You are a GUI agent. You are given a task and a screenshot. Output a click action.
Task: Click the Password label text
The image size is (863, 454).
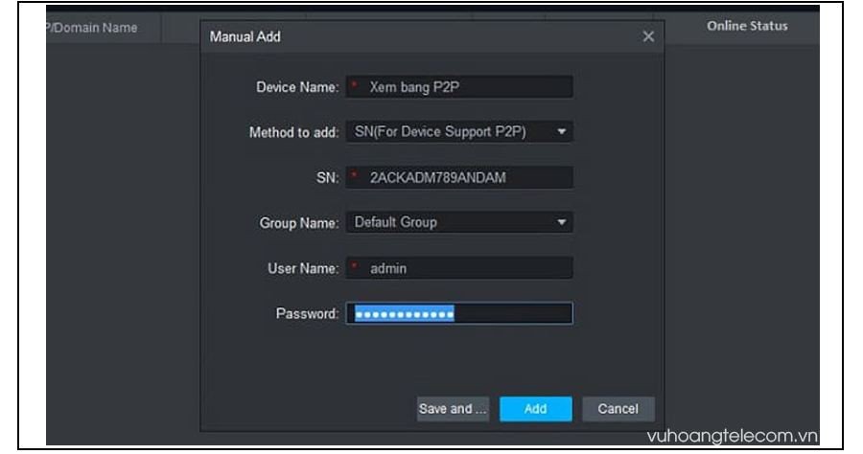tap(309, 314)
